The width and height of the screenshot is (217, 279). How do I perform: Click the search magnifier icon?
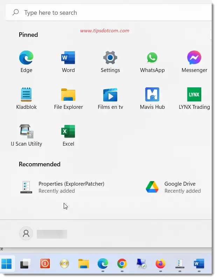[16, 12]
